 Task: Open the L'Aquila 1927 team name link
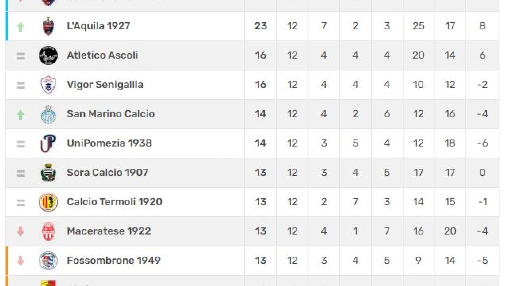[98, 26]
